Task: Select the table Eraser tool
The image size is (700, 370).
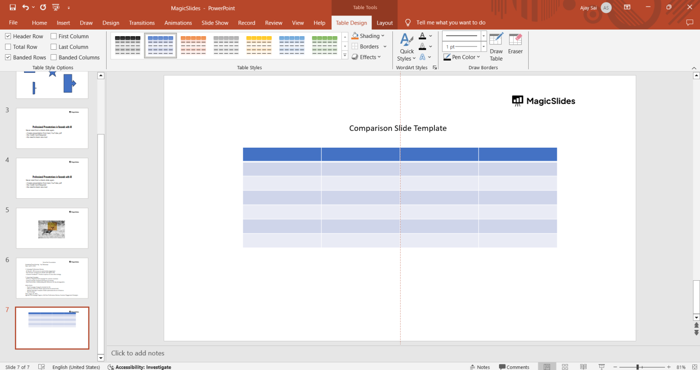Action: point(515,44)
